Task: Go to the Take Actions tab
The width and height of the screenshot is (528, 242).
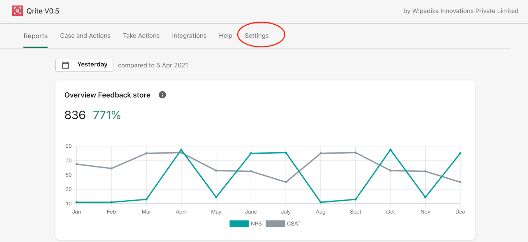Action: point(141,36)
